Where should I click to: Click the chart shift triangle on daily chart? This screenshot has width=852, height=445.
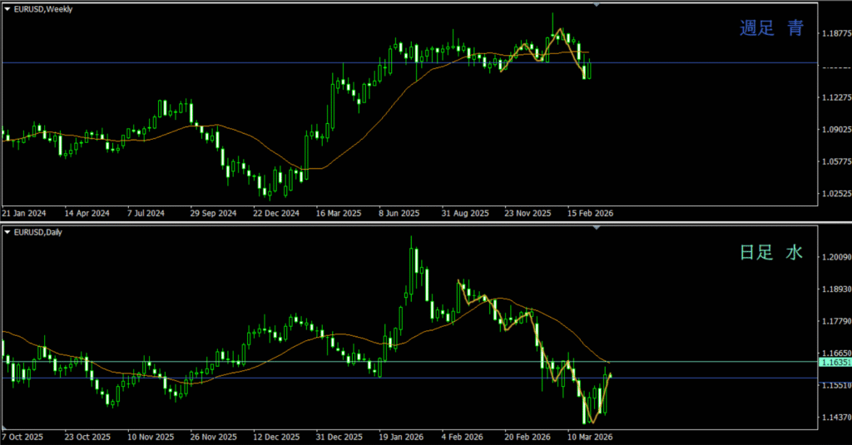tap(596, 227)
